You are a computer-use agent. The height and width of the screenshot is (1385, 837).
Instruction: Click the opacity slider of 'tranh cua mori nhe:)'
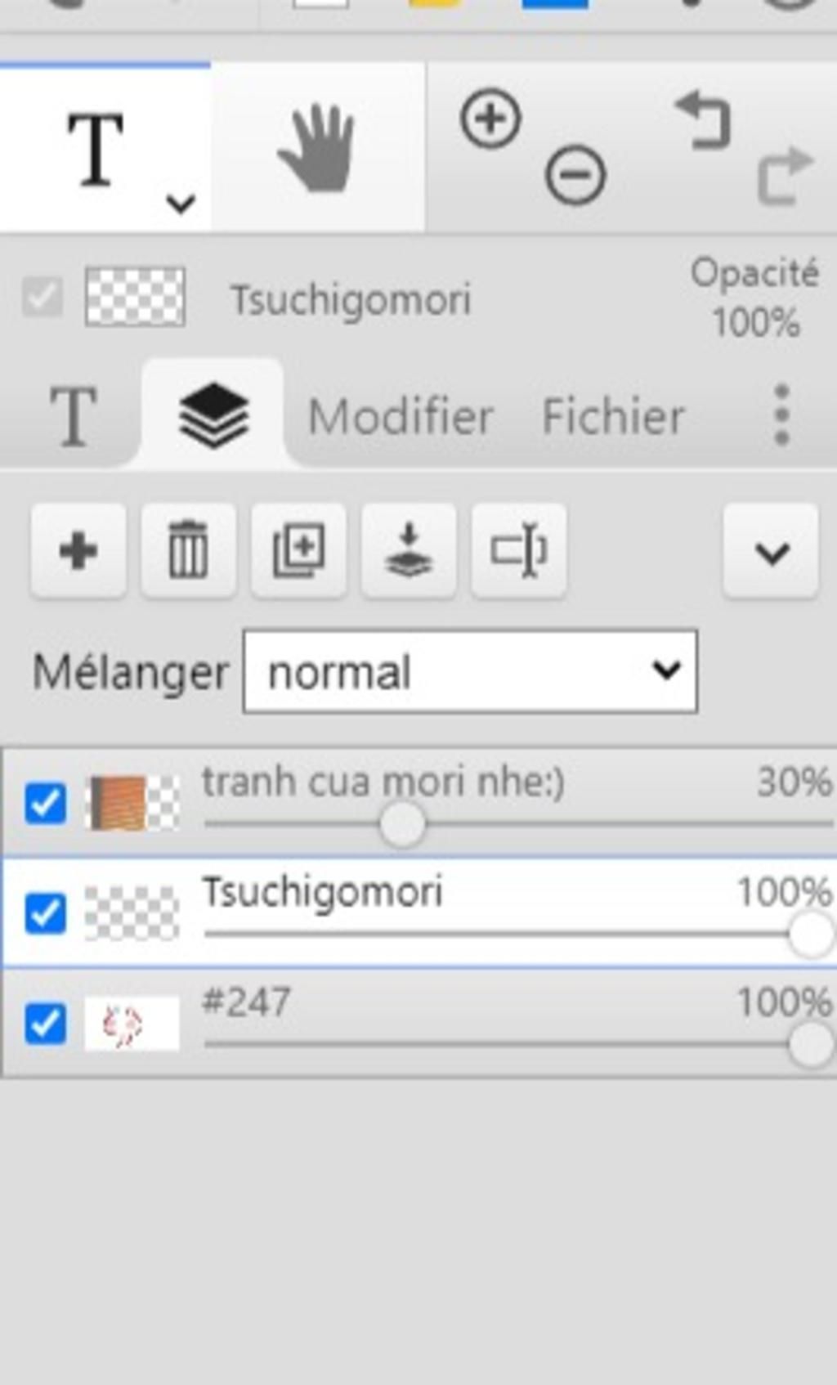tap(401, 824)
